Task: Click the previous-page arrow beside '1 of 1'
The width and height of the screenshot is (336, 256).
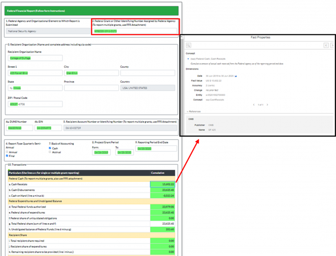Action: [x=254, y=105]
